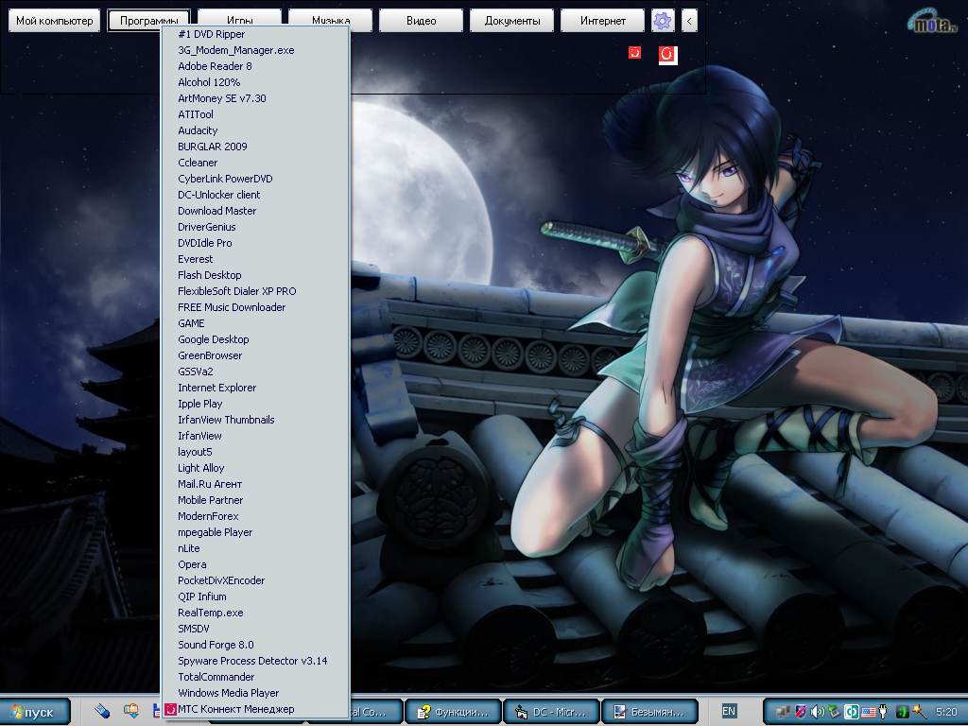
Task: Collapse the panel with the '<' arrow button
Action: tap(689, 21)
